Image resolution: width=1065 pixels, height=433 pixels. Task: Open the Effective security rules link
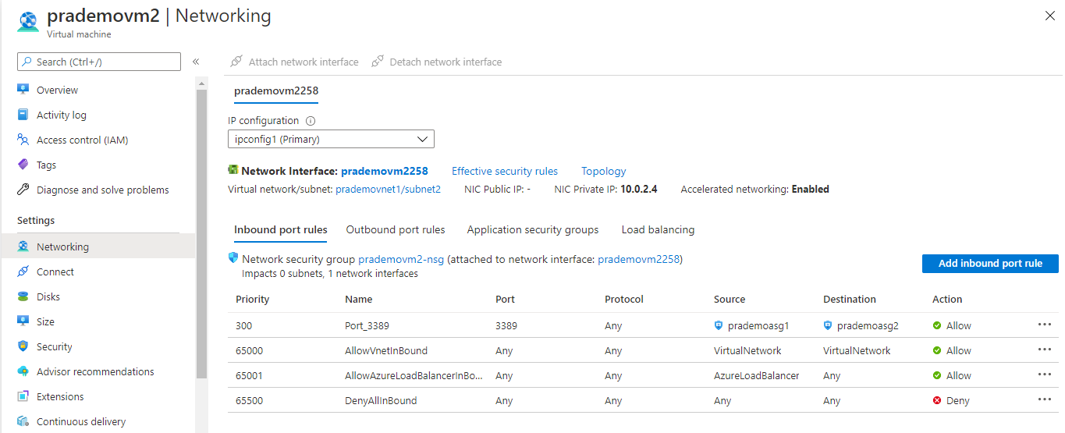coord(505,171)
